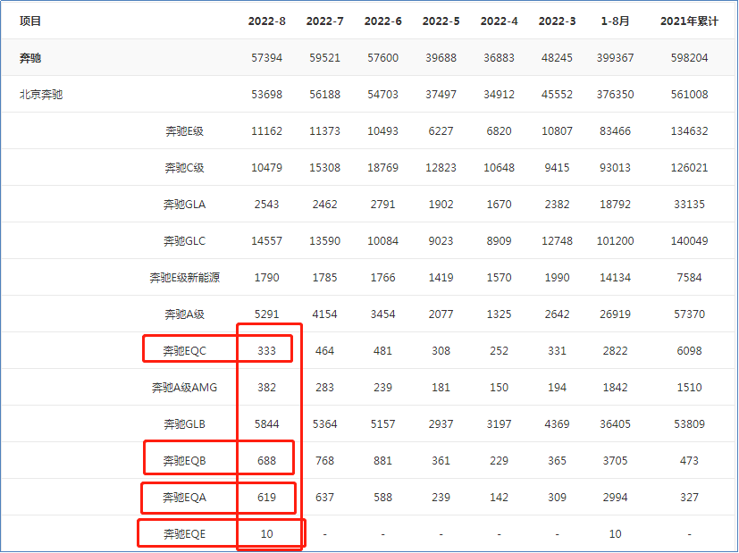The height and width of the screenshot is (553, 739).
Task: Click the 101200 cell in 奔驰GLC row
Action: 615,240
